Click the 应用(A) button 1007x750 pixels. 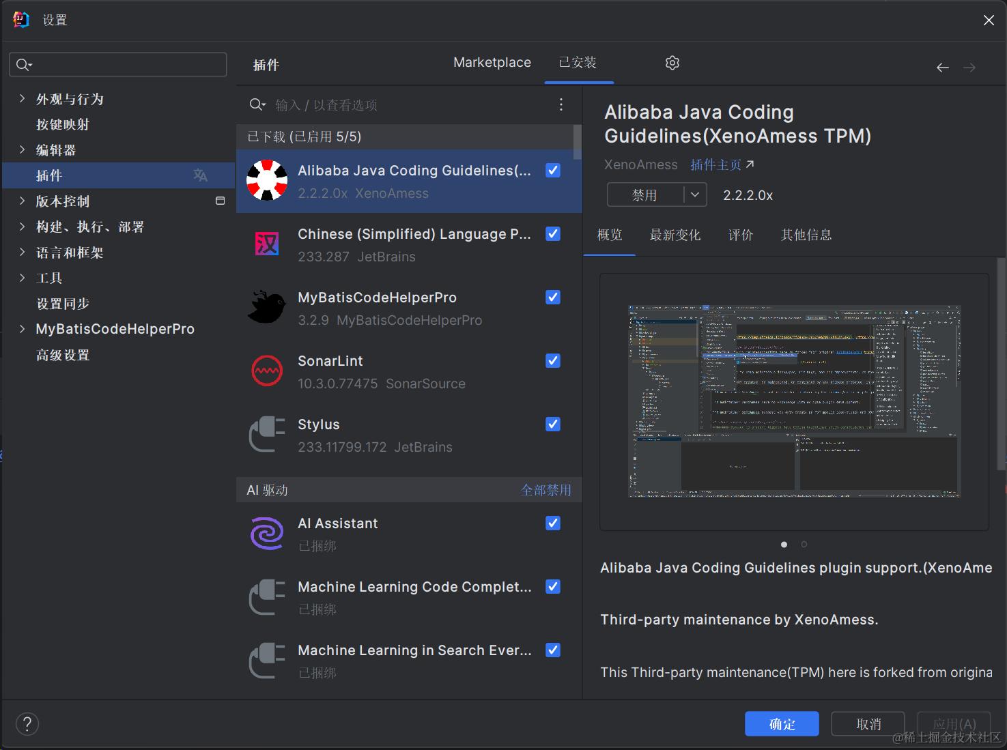[x=954, y=724]
